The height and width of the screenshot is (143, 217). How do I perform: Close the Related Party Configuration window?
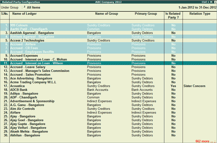click(215, 2)
